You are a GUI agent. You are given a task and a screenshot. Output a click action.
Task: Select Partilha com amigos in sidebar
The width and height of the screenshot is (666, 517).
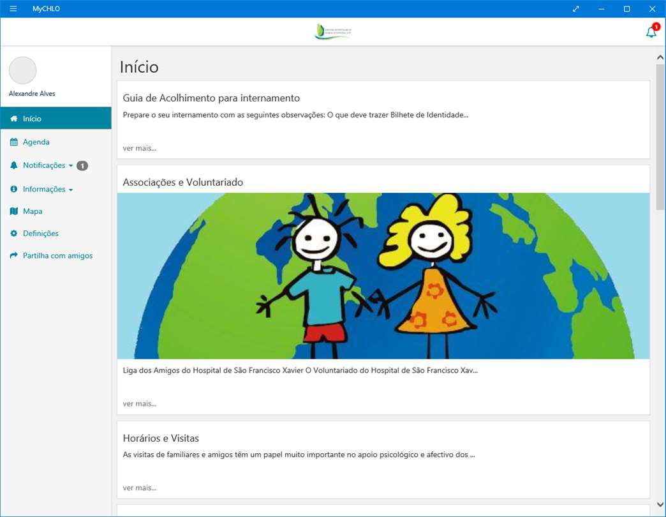click(56, 255)
